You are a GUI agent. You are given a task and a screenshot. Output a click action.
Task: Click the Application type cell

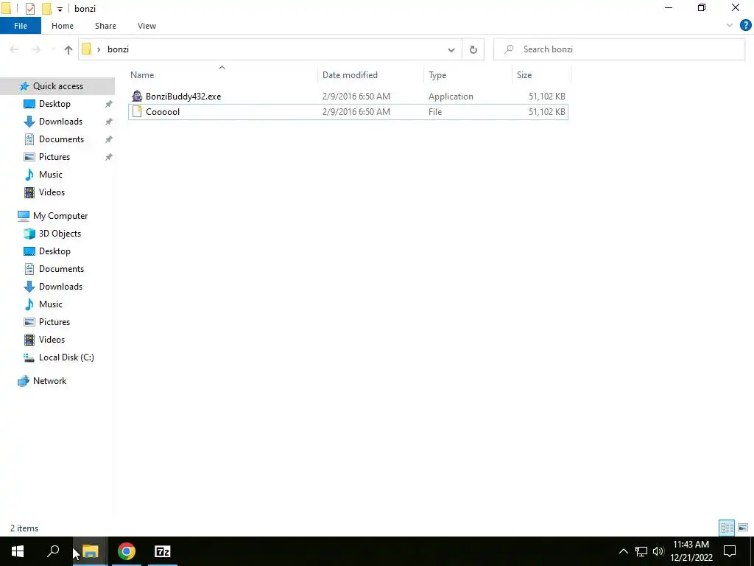451,97
